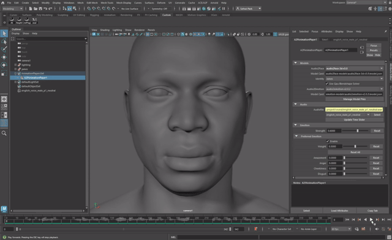Click the Open Scene folder icon
Screen dimensions: 392x240
(36, 9)
